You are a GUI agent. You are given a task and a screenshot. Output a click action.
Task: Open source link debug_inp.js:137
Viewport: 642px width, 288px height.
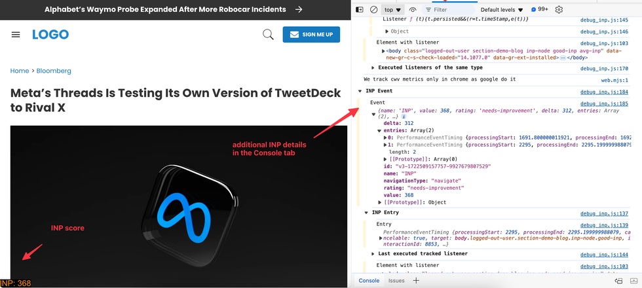[x=604, y=213]
